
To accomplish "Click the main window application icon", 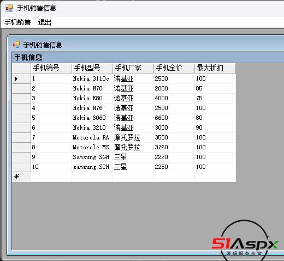I will coord(9,8).
